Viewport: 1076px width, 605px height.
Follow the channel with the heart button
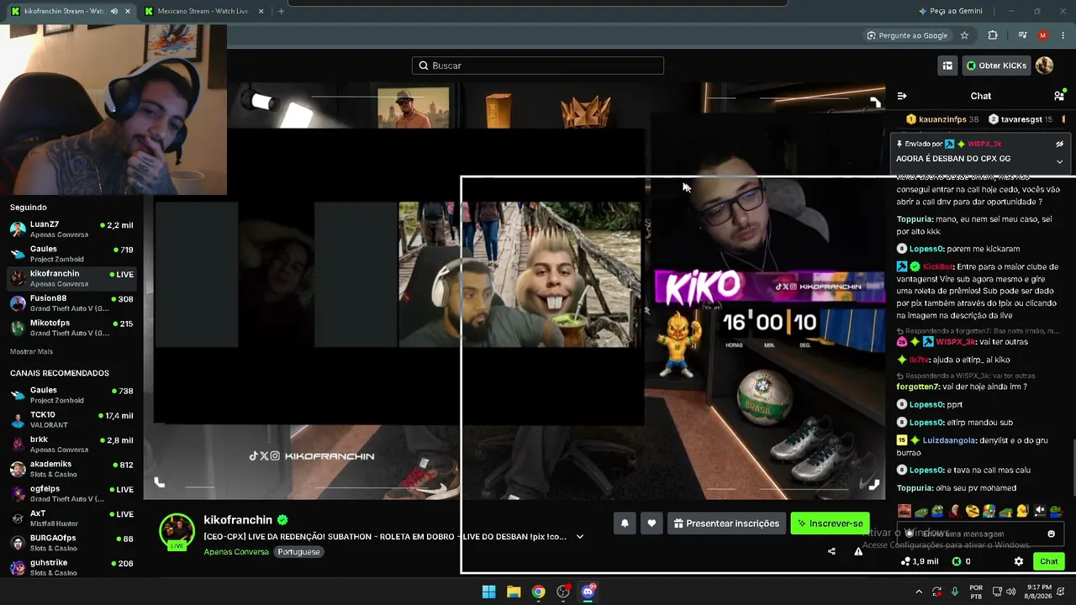651,523
